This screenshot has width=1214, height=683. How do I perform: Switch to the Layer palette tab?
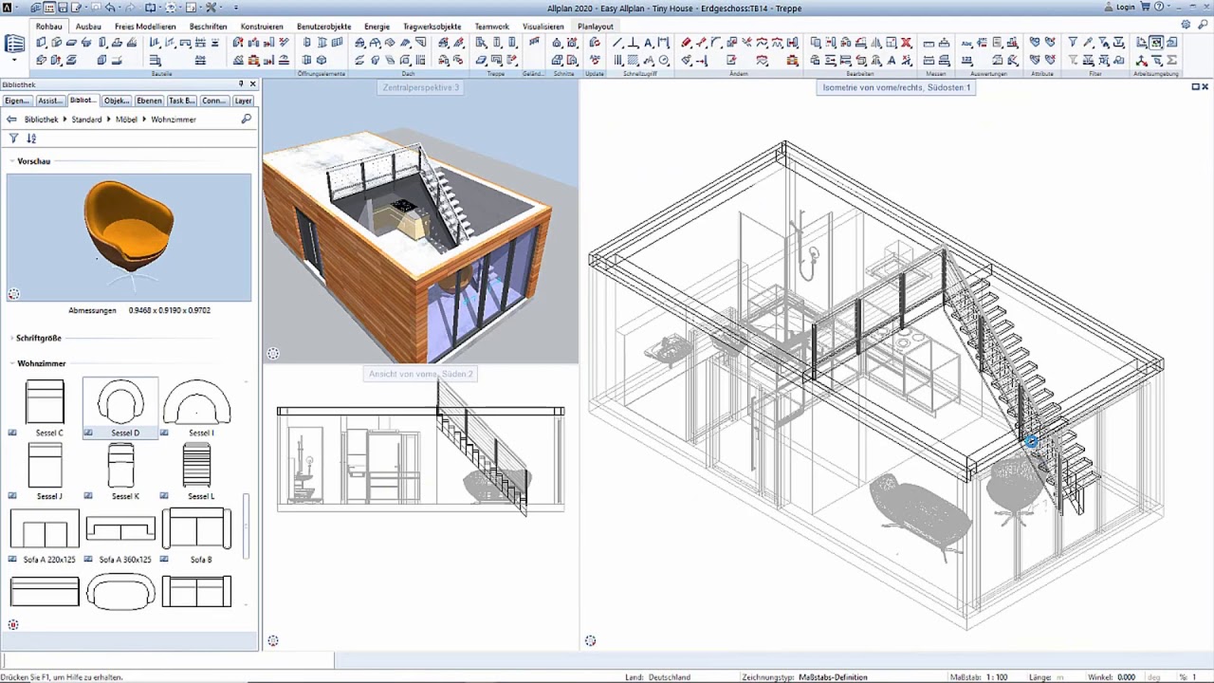click(244, 101)
